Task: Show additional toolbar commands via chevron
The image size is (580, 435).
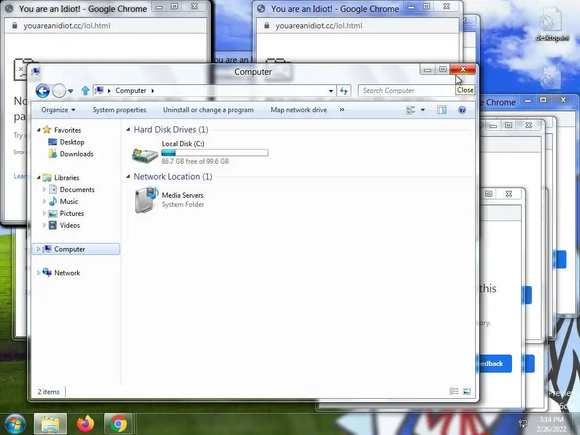Action: coord(342,109)
